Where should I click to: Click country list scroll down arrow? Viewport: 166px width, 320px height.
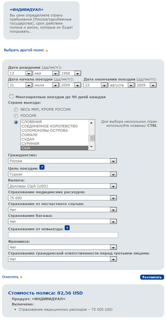(x=91, y=147)
